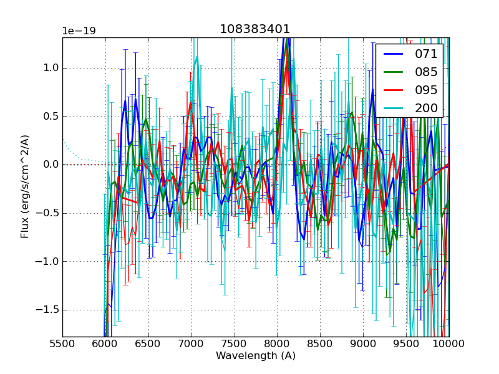Click the cyan line swatch in legend
This screenshot has height=374, width=499.
[394, 108]
